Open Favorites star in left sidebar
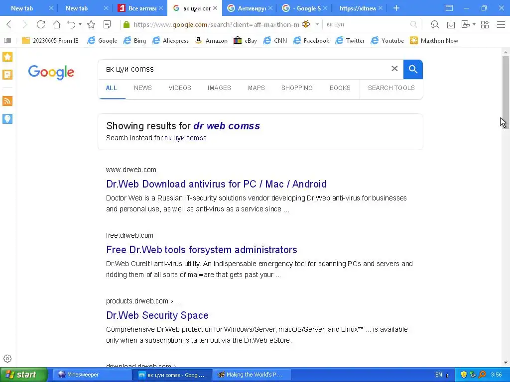510x382 pixels. 7,57
